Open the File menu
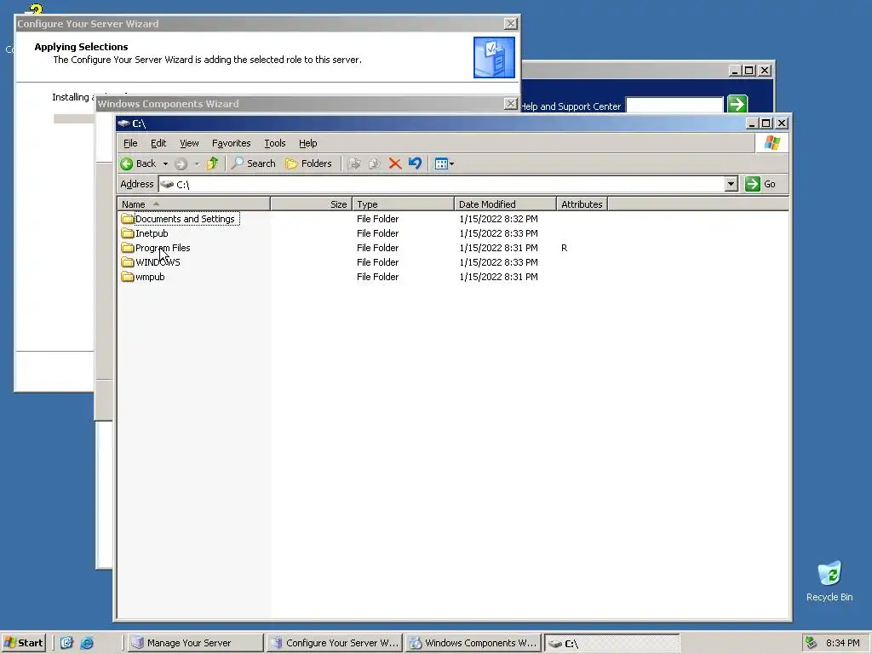 pos(130,143)
